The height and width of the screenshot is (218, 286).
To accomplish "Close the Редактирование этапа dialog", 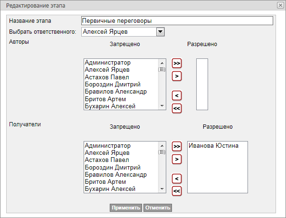I will (280, 5).
